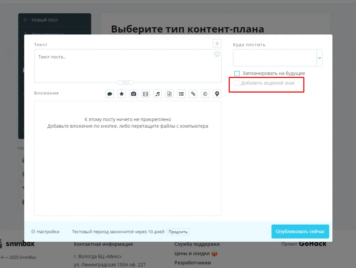Image resolution: width=356 pixels, height=268 pixels.
Task: Attach a document file icon
Action: (169, 94)
